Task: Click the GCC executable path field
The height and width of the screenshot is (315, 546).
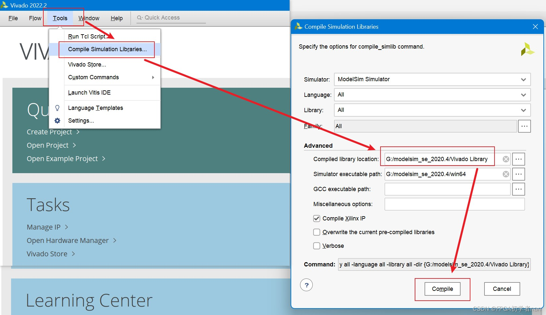Action: [448, 189]
